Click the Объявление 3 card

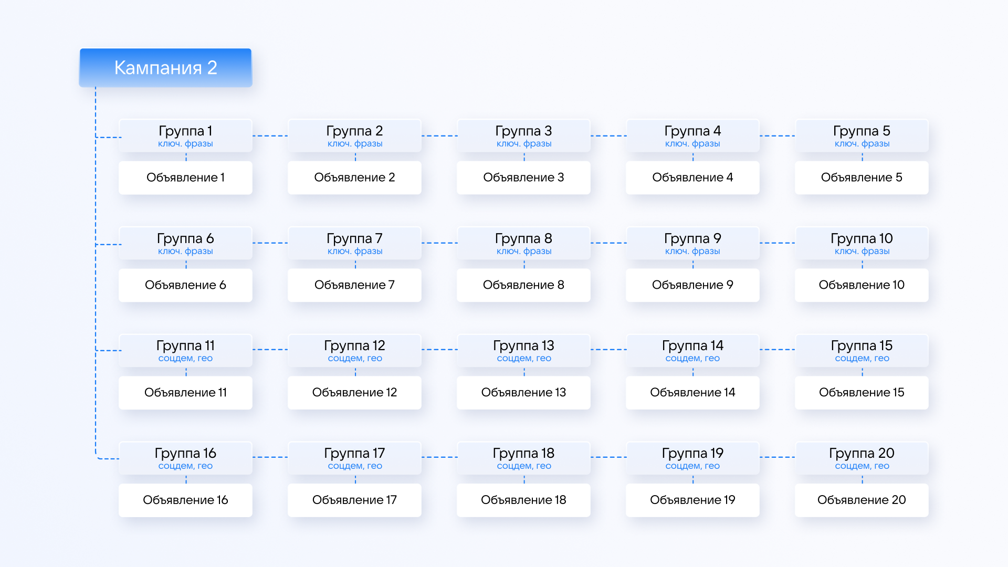[x=523, y=177]
